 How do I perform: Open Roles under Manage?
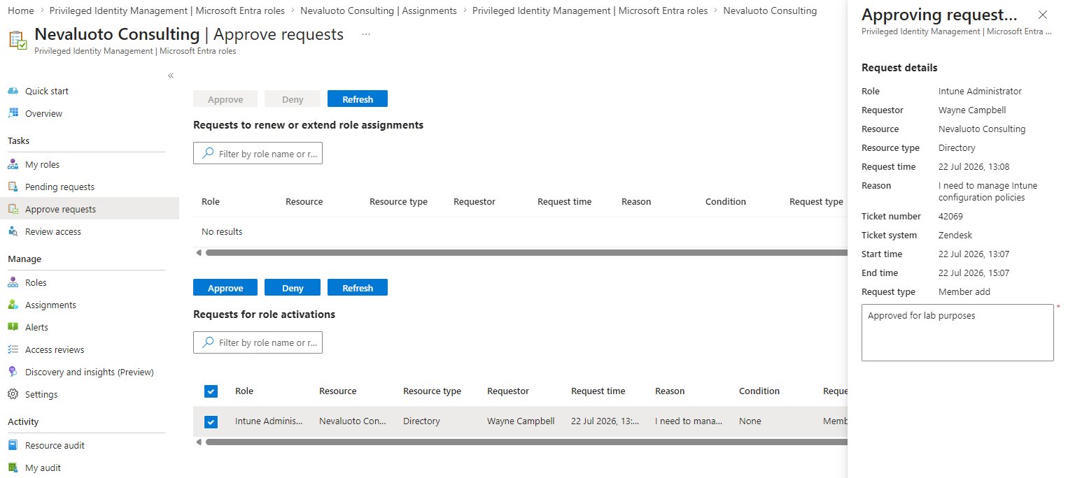(36, 282)
